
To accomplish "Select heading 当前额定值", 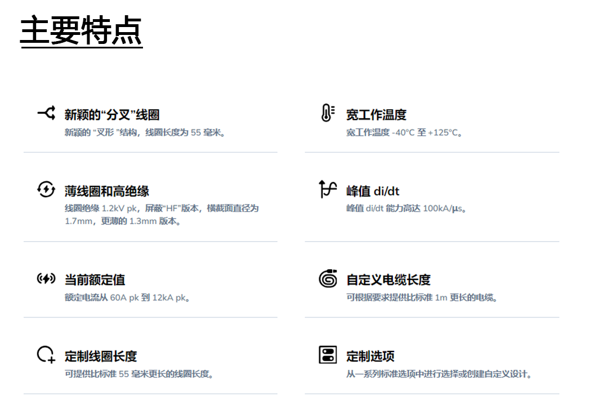I will (95, 280).
